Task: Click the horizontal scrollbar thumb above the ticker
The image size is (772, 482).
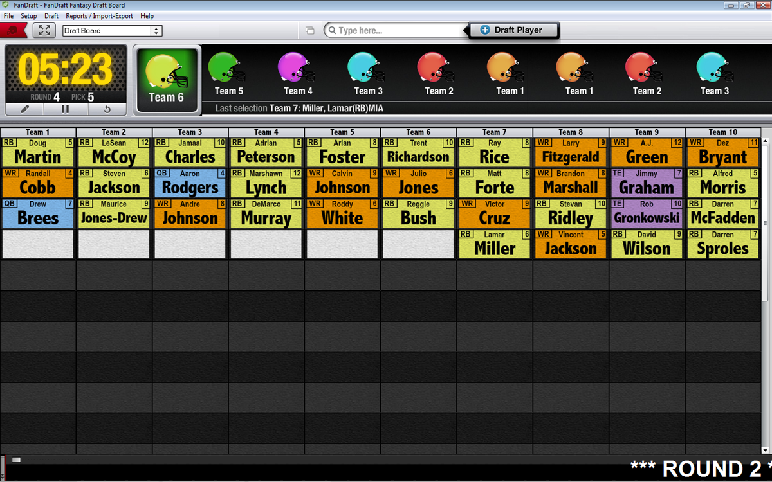Action: pyautogui.click(x=17, y=460)
